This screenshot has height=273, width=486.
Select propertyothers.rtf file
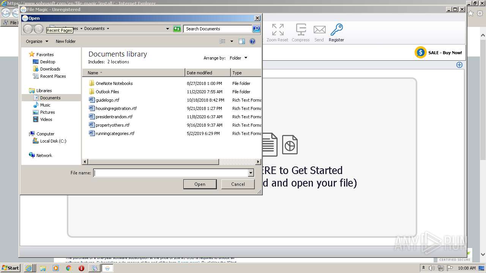(109, 125)
